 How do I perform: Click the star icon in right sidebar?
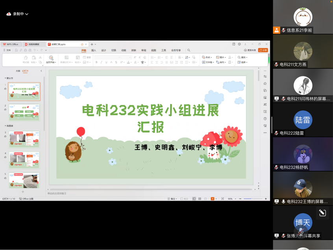[265, 84]
